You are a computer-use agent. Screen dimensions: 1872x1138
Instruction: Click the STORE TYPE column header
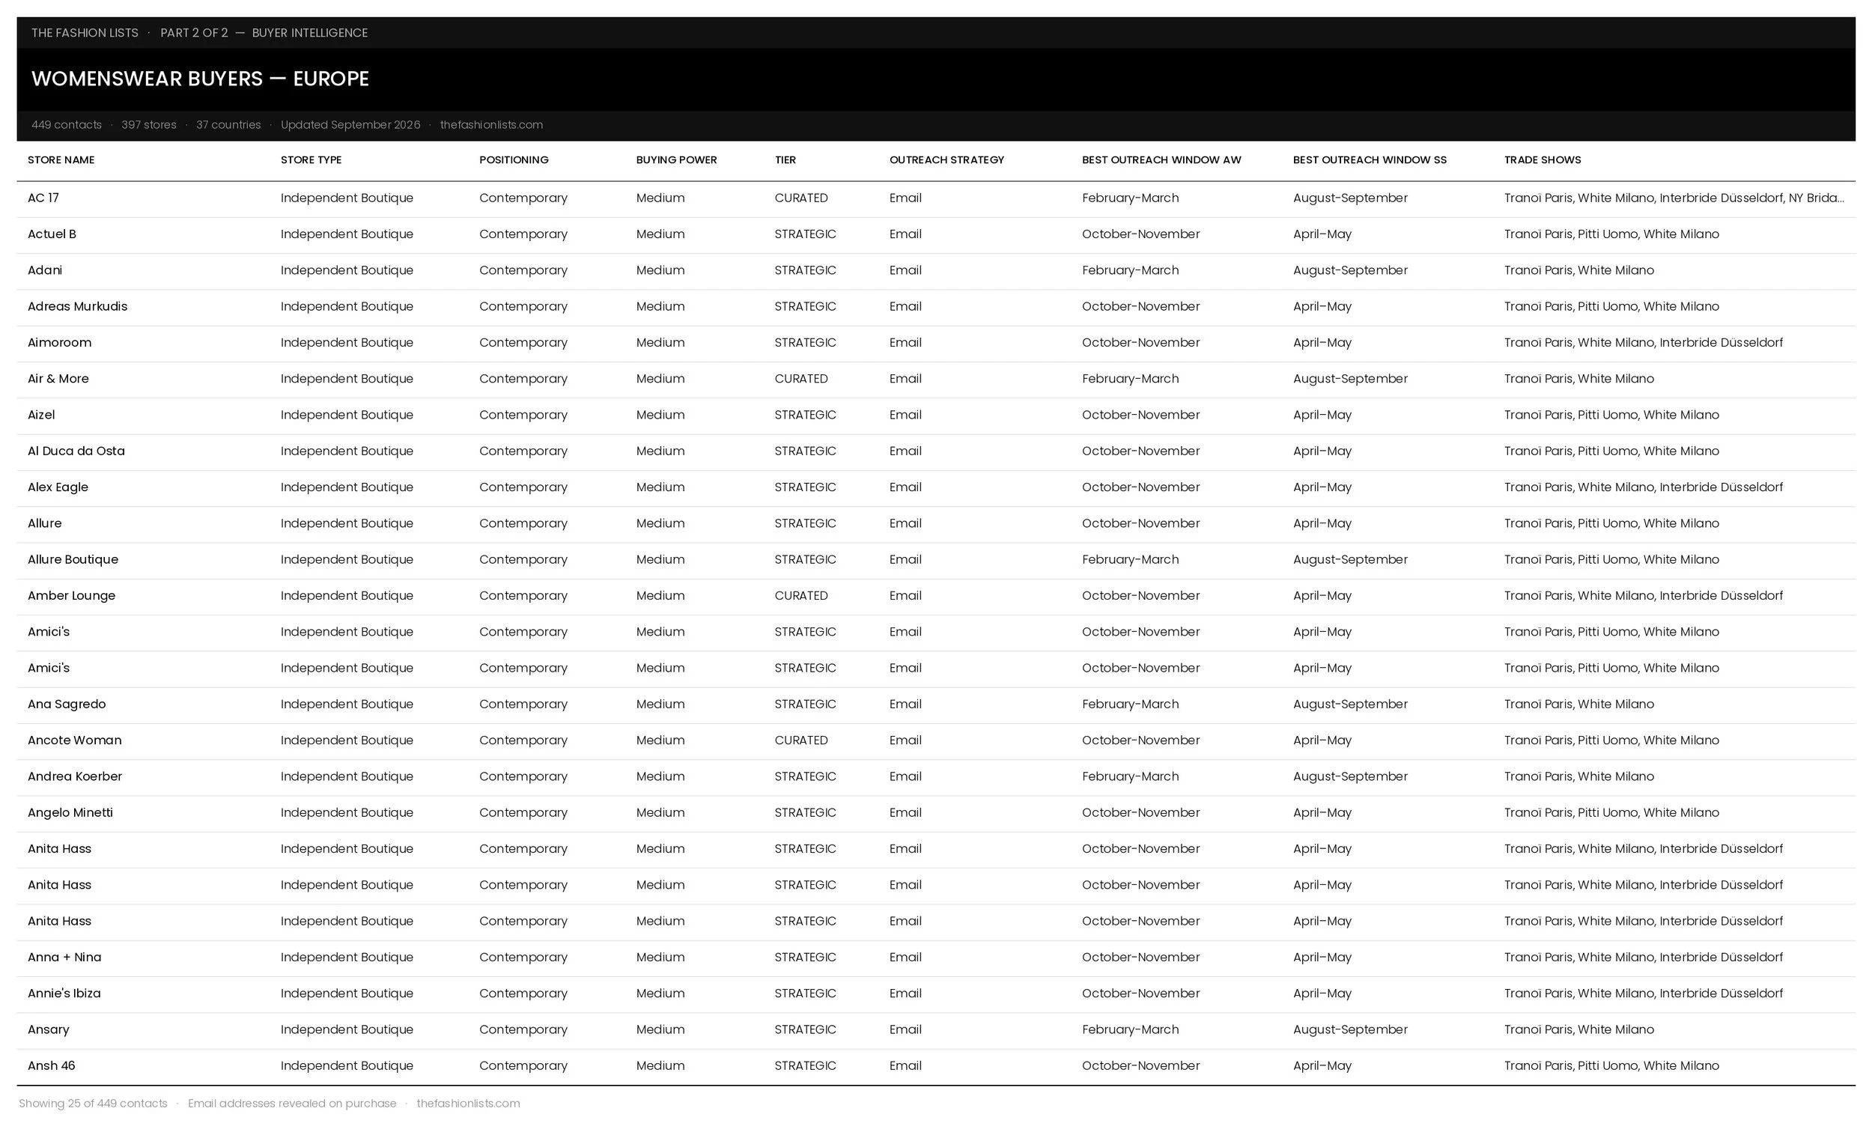[311, 159]
